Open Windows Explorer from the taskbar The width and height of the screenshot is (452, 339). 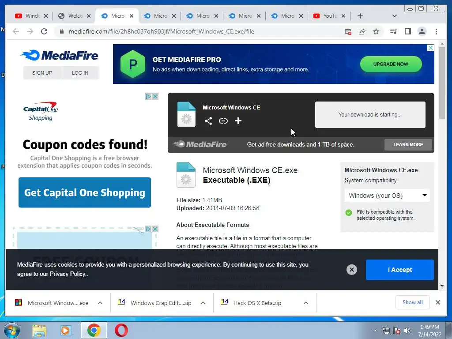[x=39, y=330]
